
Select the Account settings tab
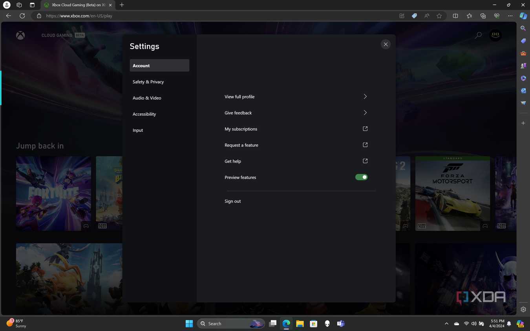[x=159, y=65]
